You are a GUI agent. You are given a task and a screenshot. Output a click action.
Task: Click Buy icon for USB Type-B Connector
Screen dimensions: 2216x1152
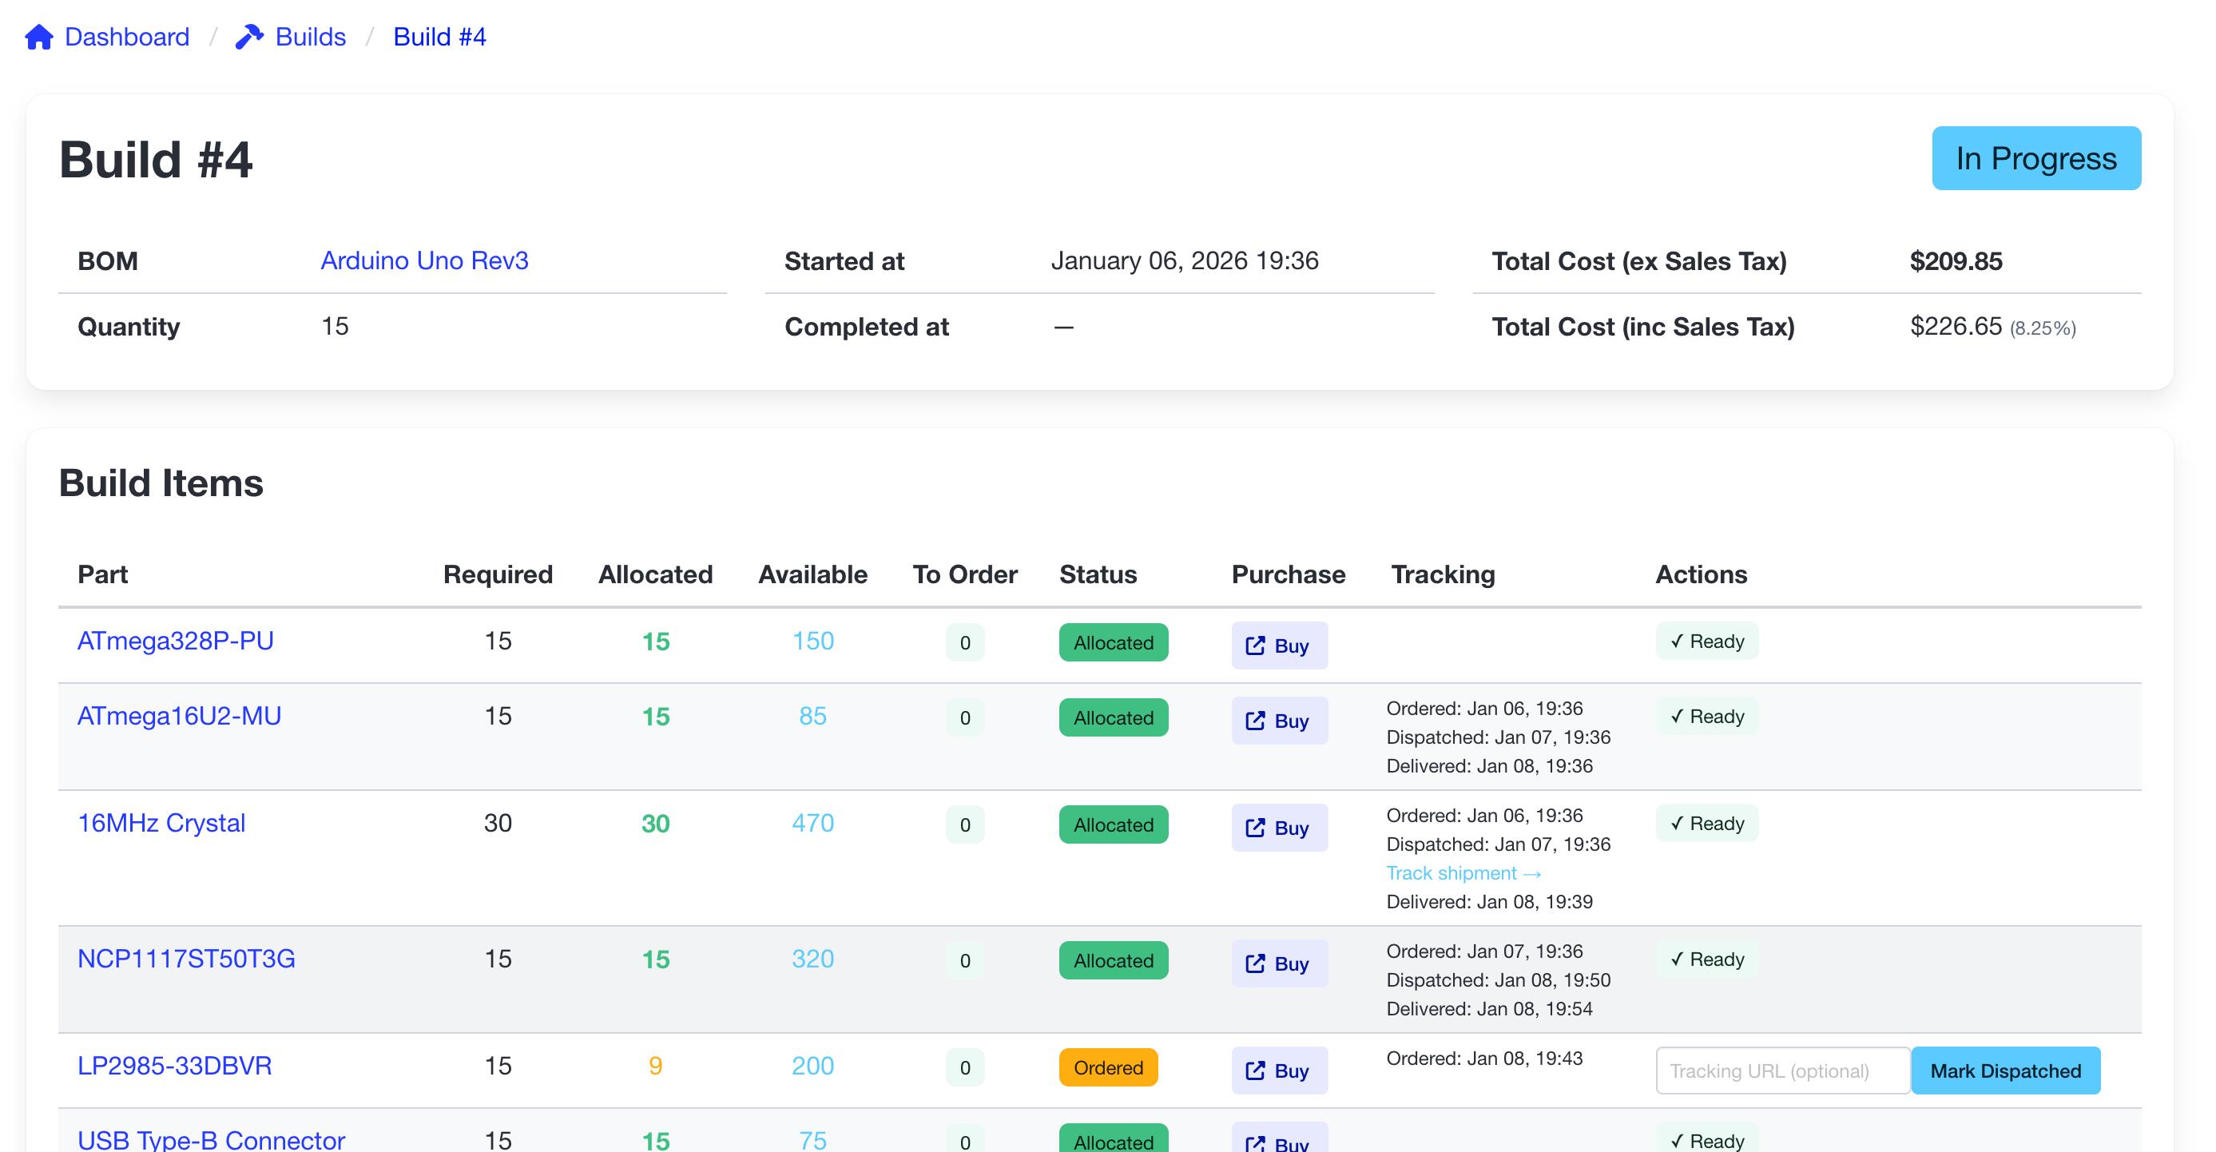1255,1142
